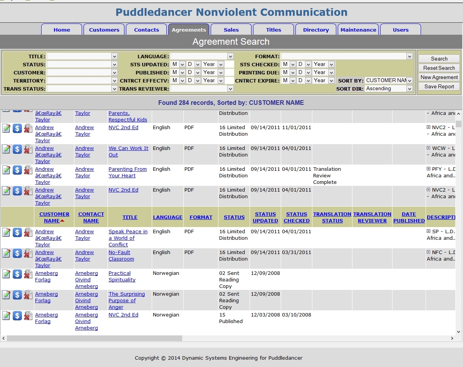This screenshot has height=367, width=463.
Task: Sort by the CONTACT NAME column header
Action: pos(91,217)
